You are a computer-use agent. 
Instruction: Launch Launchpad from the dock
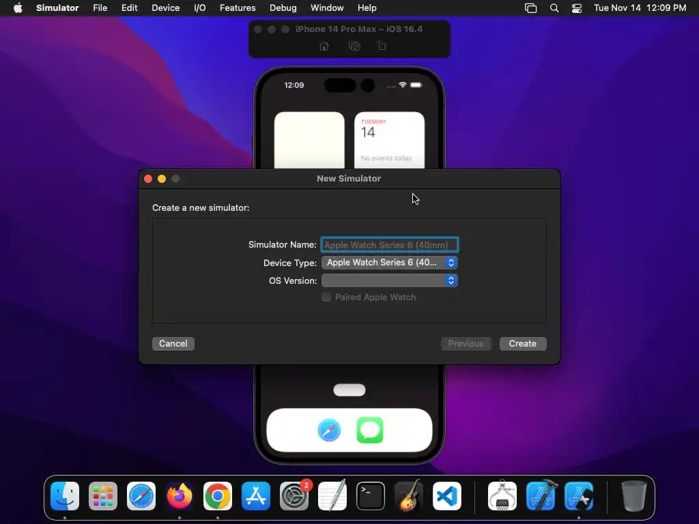[103, 496]
